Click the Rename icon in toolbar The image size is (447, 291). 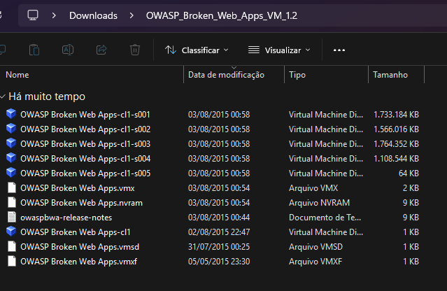(x=68, y=50)
